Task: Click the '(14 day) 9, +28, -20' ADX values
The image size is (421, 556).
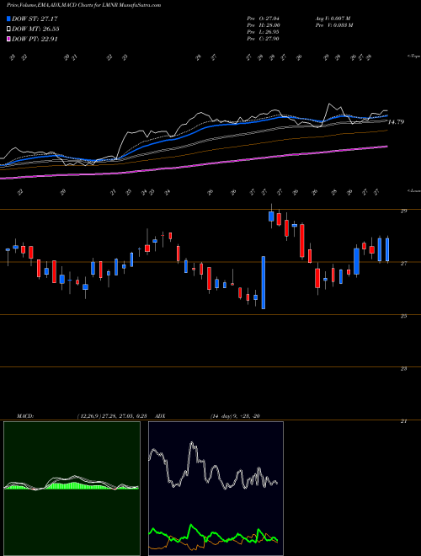Action: click(x=236, y=416)
